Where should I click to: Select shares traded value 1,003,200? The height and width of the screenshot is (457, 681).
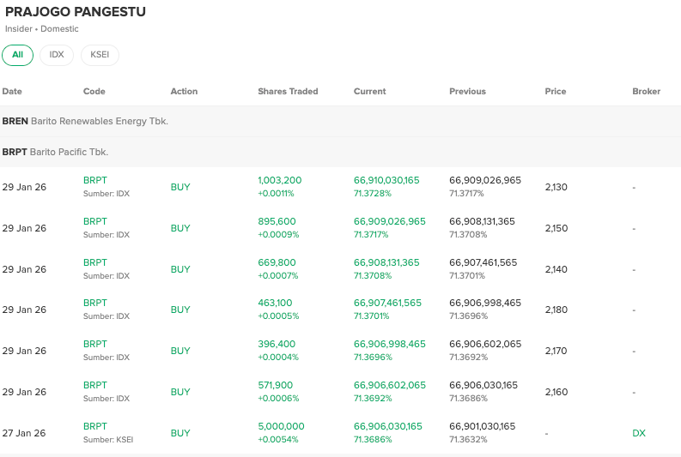click(280, 180)
